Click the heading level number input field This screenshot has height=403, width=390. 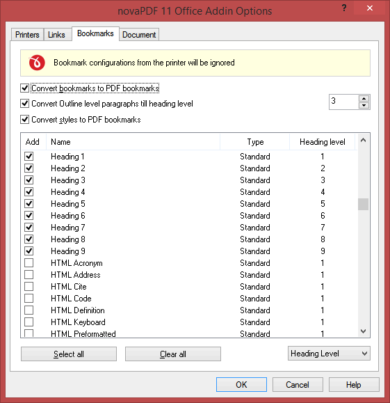pos(343,102)
